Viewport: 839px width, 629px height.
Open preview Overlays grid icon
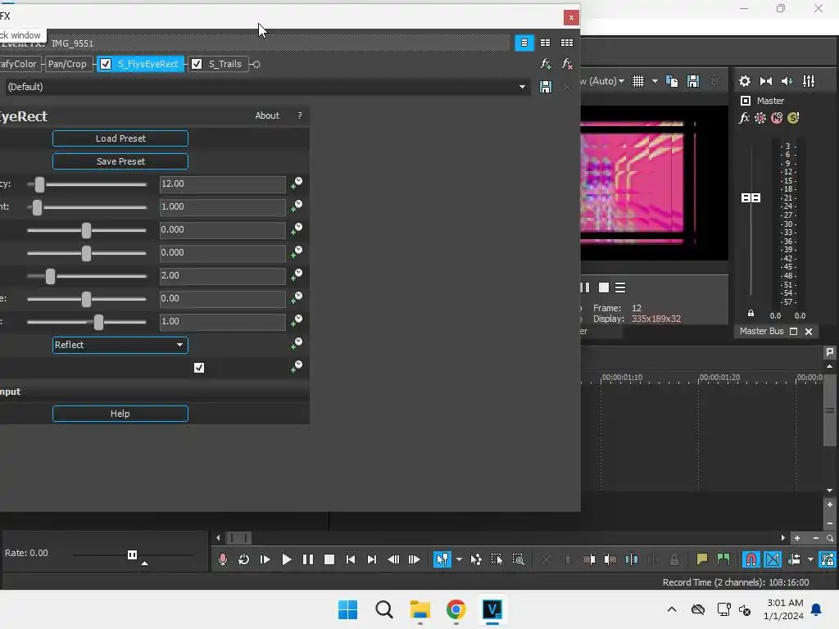638,81
